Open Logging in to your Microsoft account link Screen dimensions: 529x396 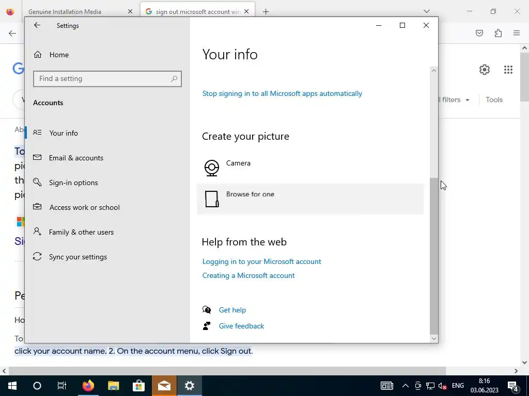pyautogui.click(x=262, y=261)
